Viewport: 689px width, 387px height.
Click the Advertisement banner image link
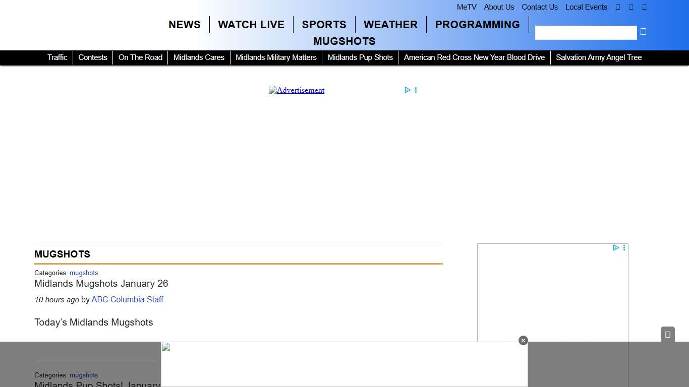point(297,90)
